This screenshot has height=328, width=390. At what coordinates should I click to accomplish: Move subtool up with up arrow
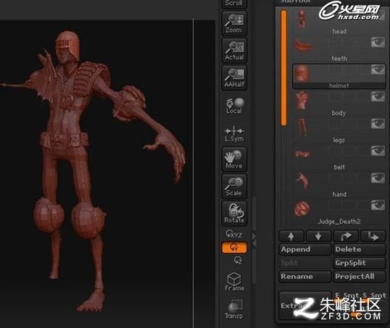[x=291, y=236]
